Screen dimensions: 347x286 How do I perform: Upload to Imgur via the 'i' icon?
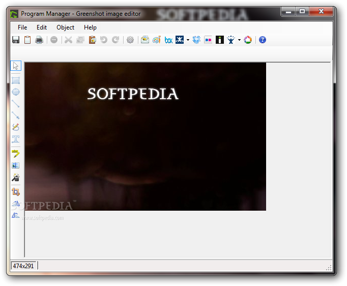pyautogui.click(x=220, y=40)
